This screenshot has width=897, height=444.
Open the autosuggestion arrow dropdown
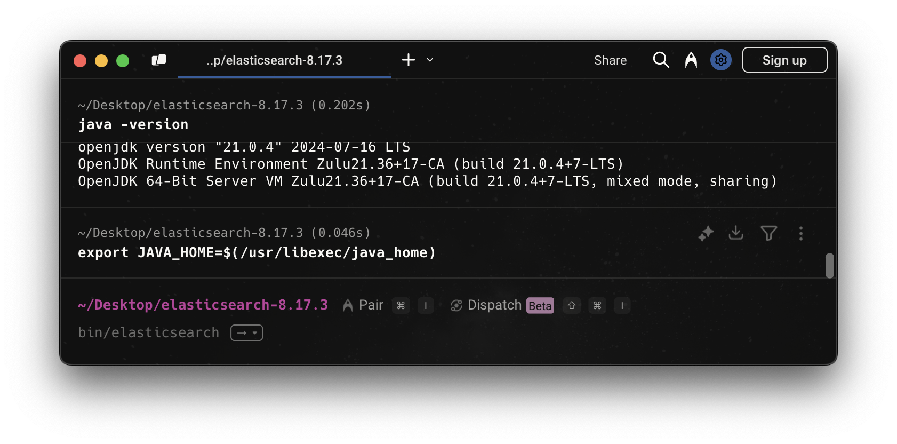(x=246, y=332)
